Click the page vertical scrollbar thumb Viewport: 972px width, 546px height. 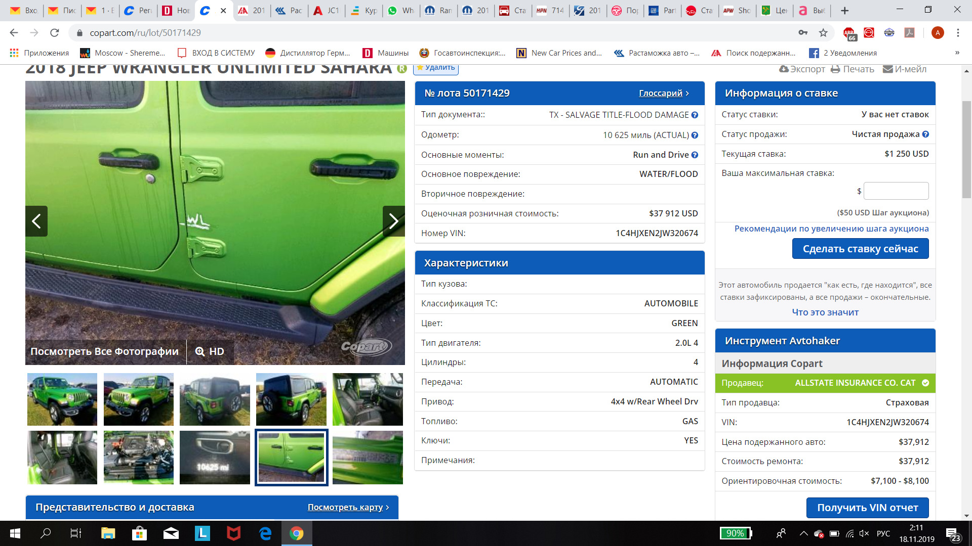(966, 149)
